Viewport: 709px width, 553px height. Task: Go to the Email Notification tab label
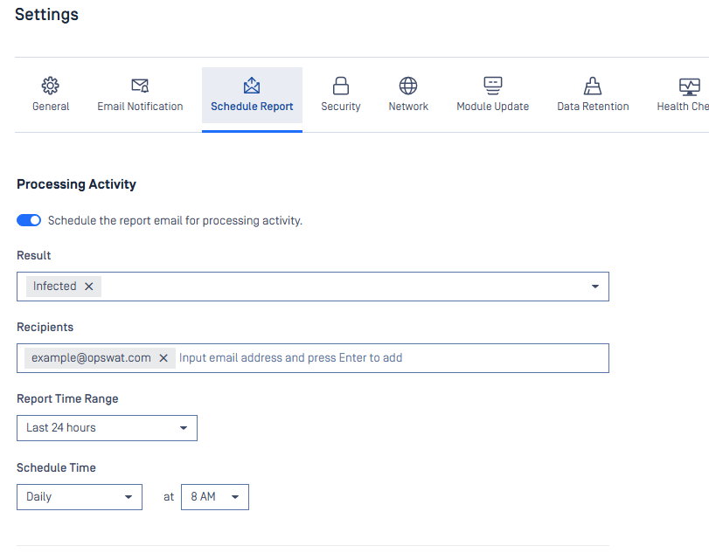coord(140,107)
